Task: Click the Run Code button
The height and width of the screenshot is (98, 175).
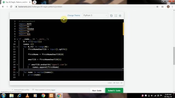Action: point(97,91)
